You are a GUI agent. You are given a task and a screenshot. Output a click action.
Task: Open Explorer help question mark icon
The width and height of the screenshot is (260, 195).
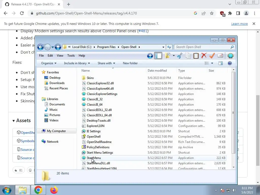coord(230,63)
